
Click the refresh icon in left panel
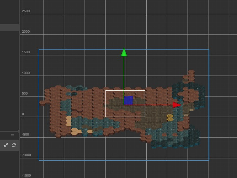tap(14, 145)
